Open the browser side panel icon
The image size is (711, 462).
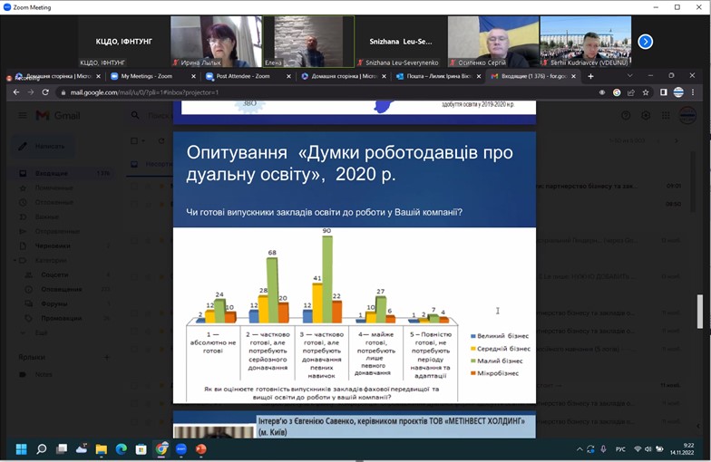(664, 92)
